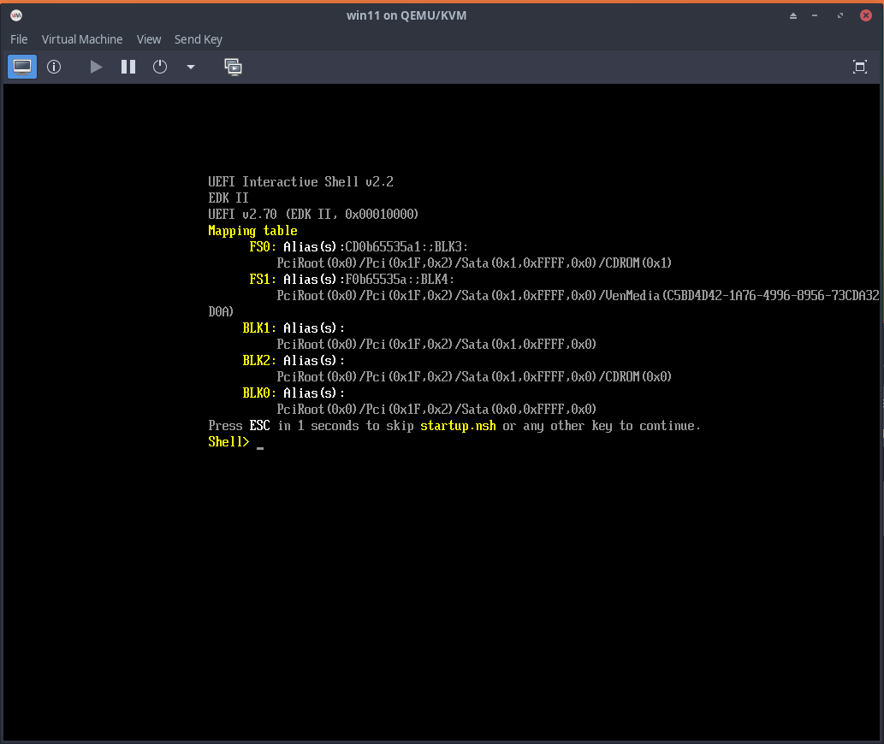Open the View menu

coord(149,39)
